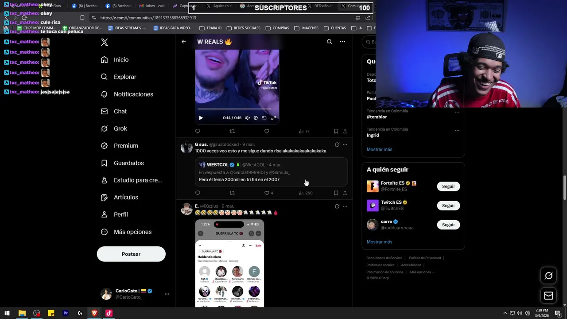
Task: Open Estudio para creadores item
Action: pos(131,180)
